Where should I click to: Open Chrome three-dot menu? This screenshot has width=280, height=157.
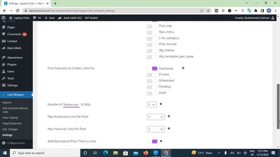click(276, 10)
